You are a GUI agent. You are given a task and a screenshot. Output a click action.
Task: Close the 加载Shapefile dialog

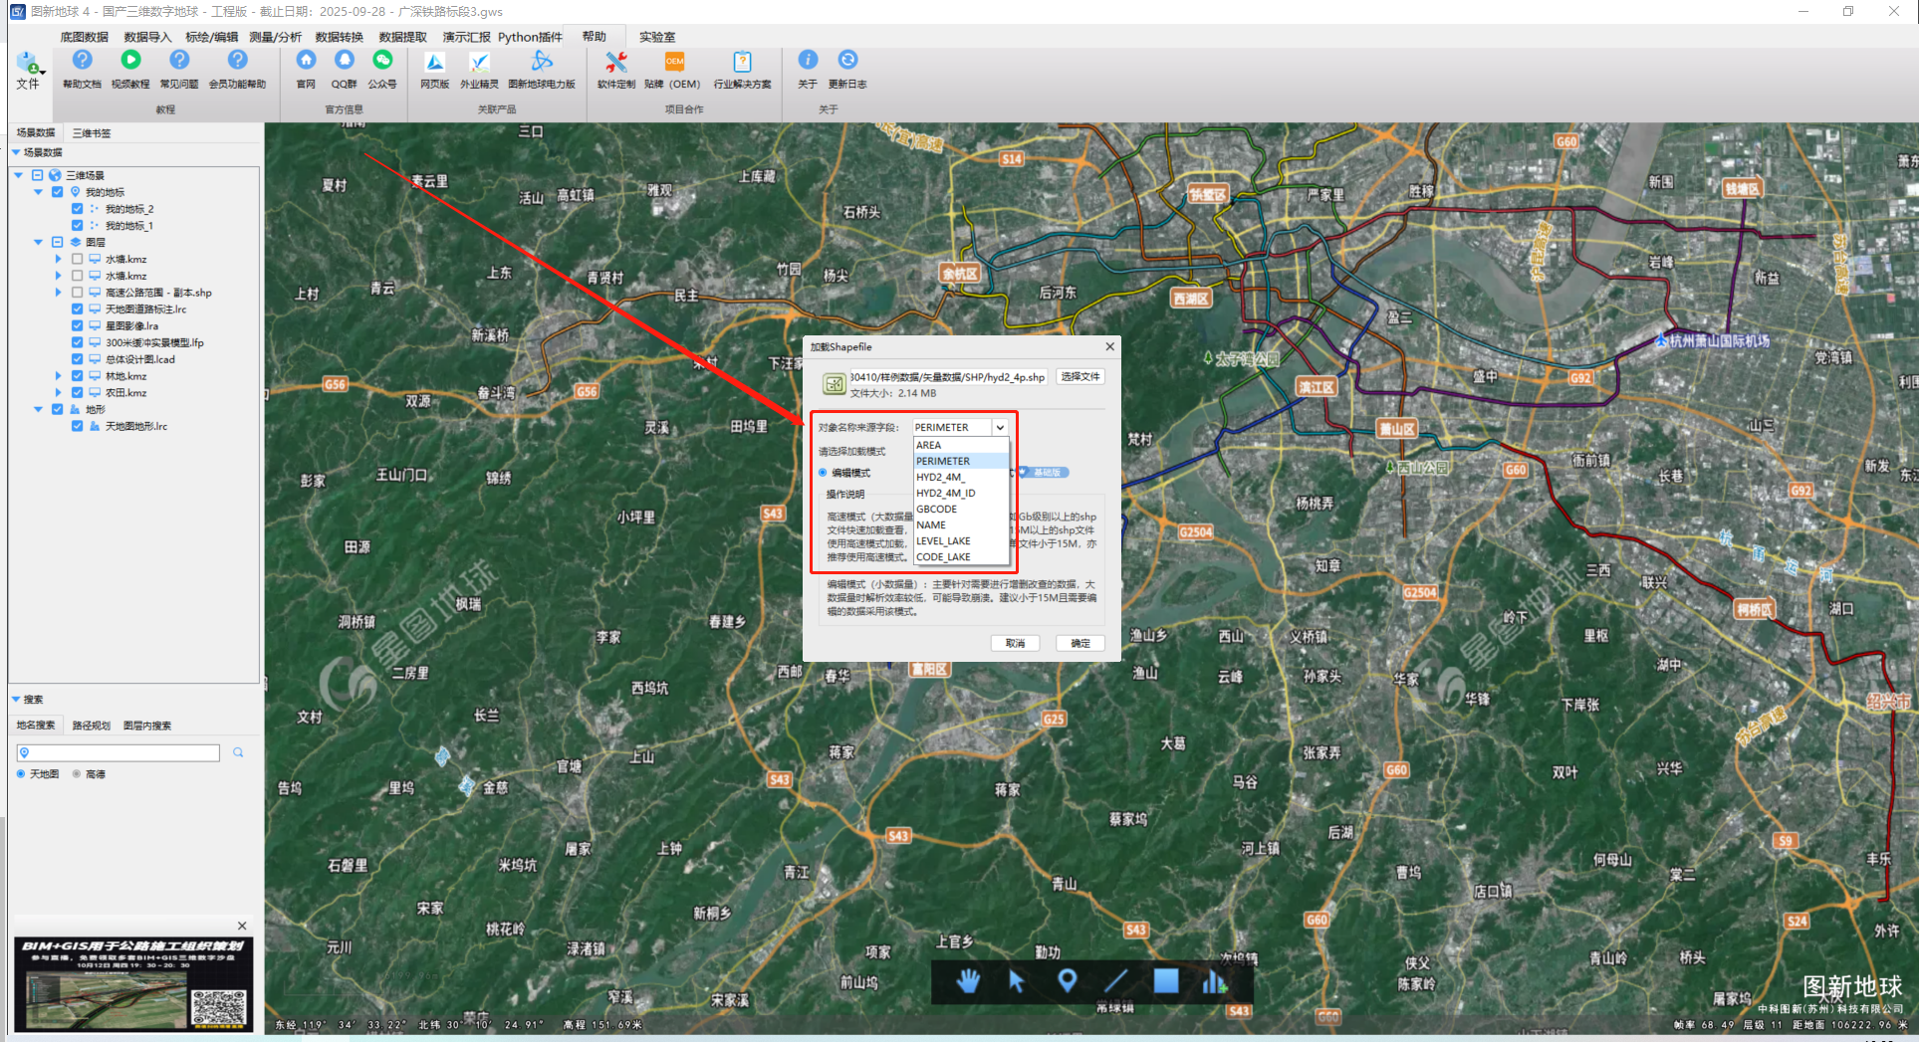pos(1109,346)
